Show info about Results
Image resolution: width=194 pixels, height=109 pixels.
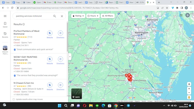point(24,24)
